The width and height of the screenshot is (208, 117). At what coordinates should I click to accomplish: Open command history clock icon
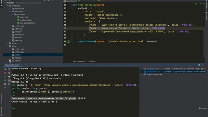[9, 84]
